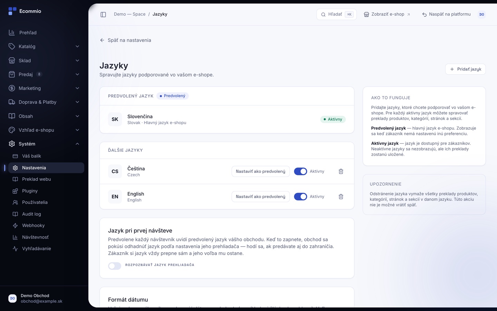Image resolution: width=497 pixels, height=311 pixels.
Task: Enable browser language detection toggle
Action: [x=115, y=266]
